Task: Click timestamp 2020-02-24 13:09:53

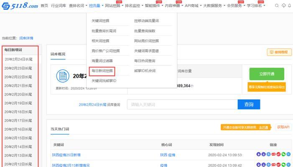Action: click(225, 155)
